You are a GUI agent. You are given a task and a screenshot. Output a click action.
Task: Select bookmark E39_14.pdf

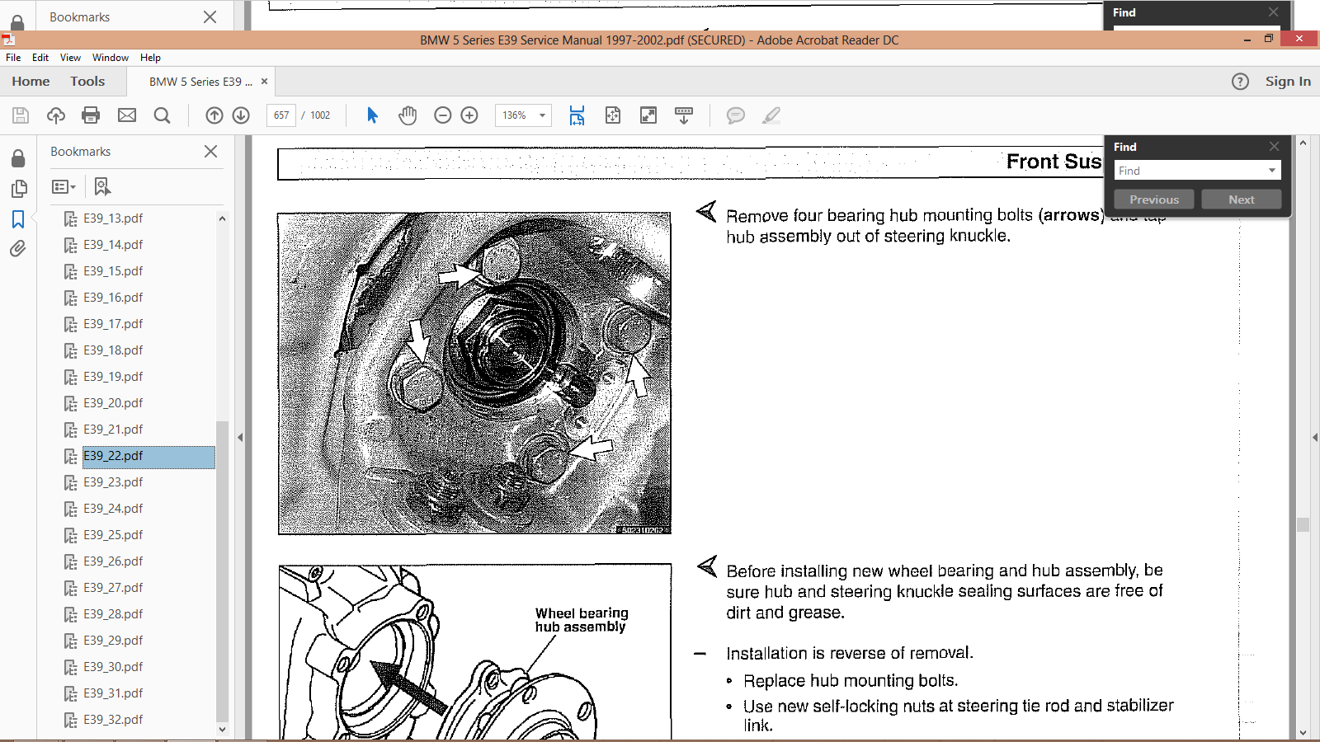point(113,245)
